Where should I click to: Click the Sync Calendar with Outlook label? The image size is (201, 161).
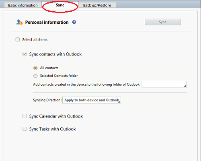(x=56, y=116)
